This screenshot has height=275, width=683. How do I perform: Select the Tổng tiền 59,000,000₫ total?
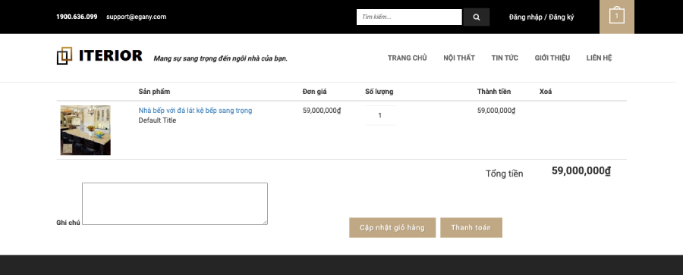(581, 171)
